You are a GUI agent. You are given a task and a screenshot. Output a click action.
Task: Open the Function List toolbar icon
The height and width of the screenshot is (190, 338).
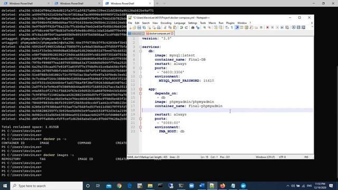tap(251, 27)
